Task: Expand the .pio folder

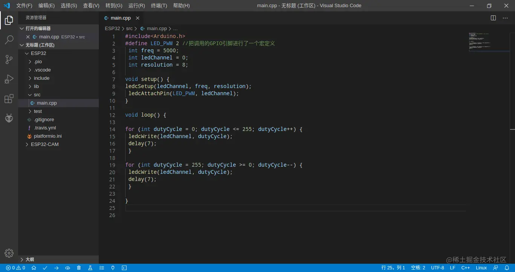Action: pyautogui.click(x=30, y=62)
